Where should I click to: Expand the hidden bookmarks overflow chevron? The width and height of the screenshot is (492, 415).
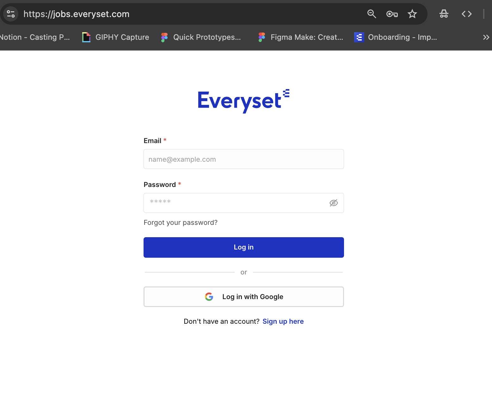(x=486, y=37)
